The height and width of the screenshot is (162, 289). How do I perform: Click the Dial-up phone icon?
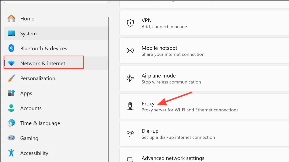coord(130,134)
